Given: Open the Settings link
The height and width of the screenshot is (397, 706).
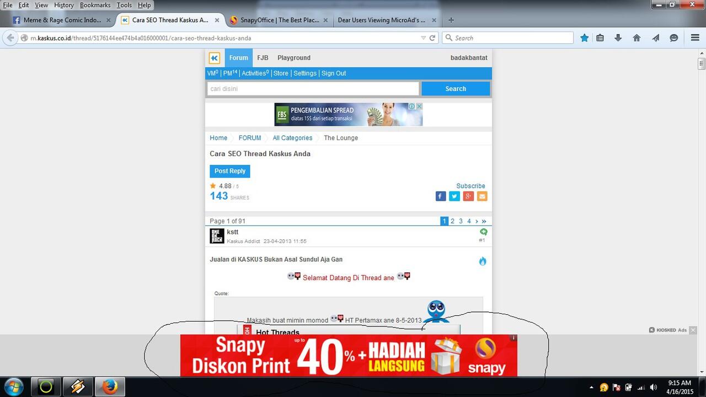Looking at the screenshot, I should [x=305, y=73].
